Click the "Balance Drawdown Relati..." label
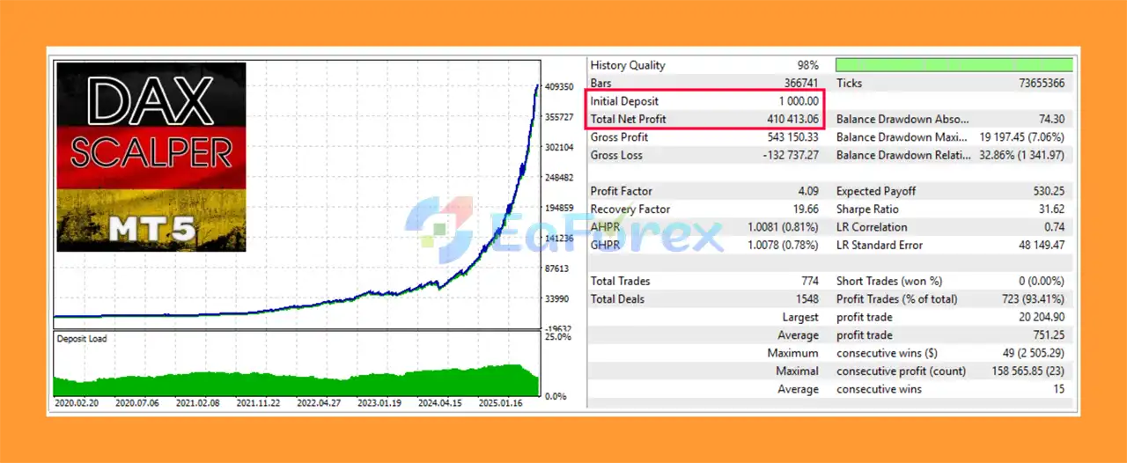The image size is (1127, 463). point(902,155)
